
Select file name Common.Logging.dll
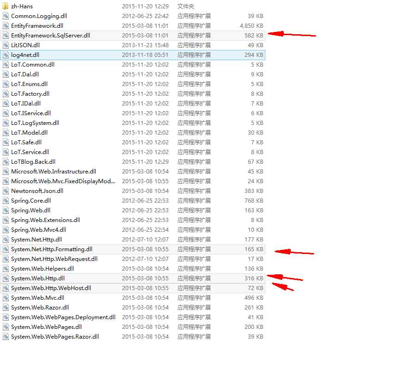(39, 16)
